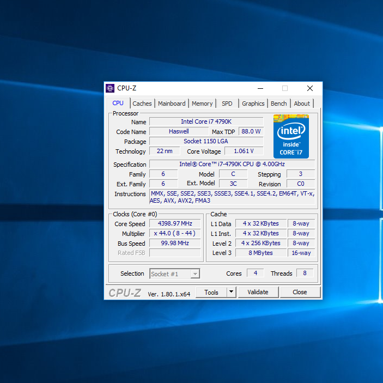Click the Tools button
The height and width of the screenshot is (383, 383).
pos(211,292)
